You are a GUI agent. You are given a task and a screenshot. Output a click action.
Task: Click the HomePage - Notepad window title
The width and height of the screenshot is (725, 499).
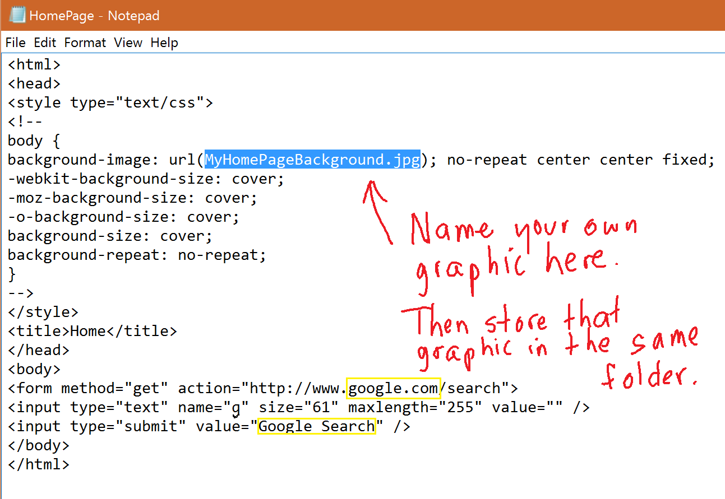coord(94,16)
